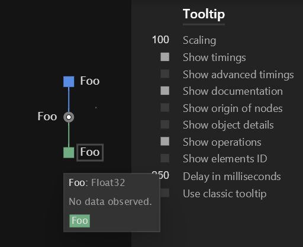Select the blue Foo node square

tap(69, 82)
